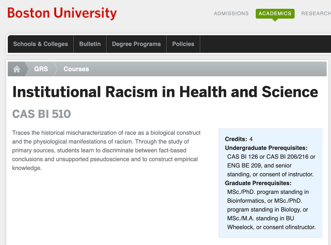The height and width of the screenshot is (245, 331).
Task: Click the chevron separator between GRS and Courses
Action: 55,69
